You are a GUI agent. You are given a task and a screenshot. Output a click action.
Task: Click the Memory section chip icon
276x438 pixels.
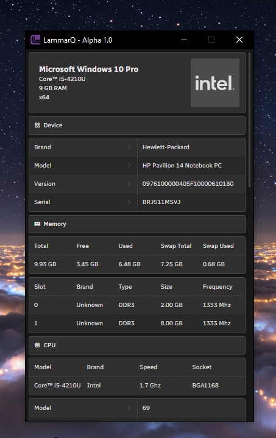point(37,224)
